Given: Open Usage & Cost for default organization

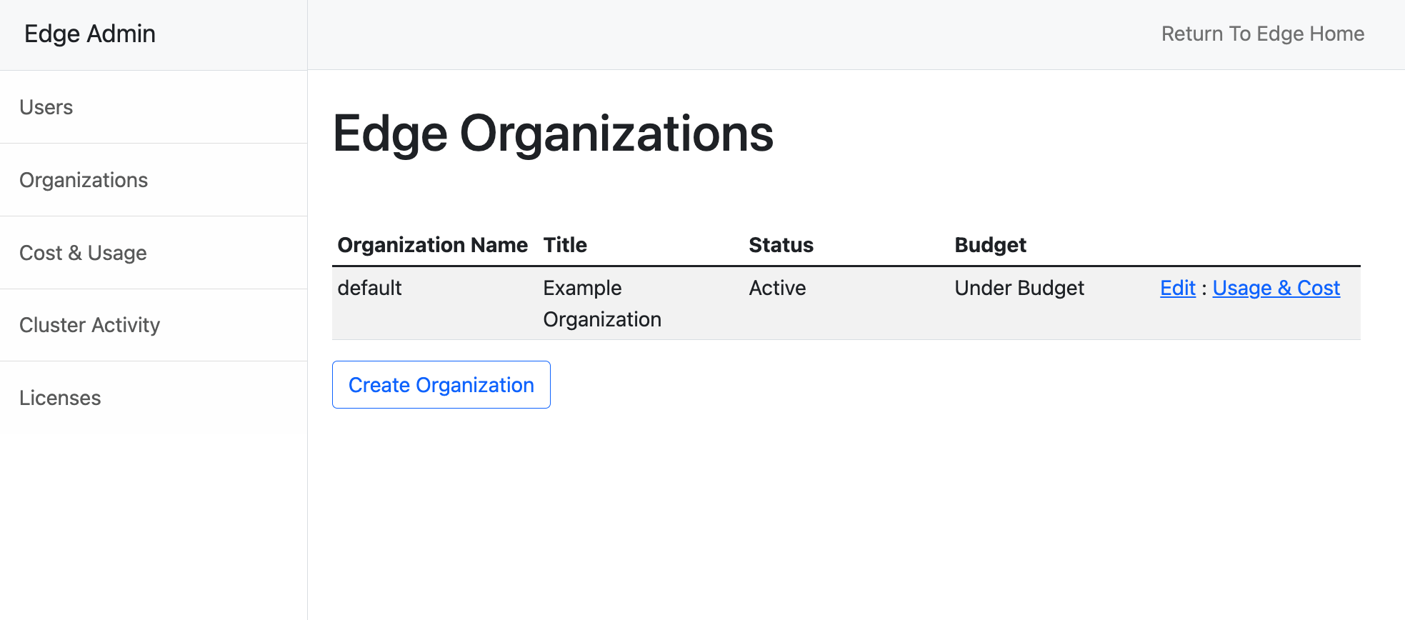Looking at the screenshot, I should tap(1276, 288).
